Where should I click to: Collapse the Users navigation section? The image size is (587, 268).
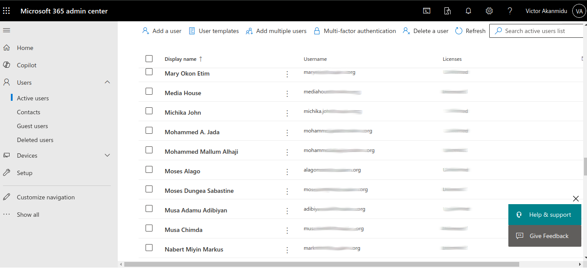click(x=107, y=82)
